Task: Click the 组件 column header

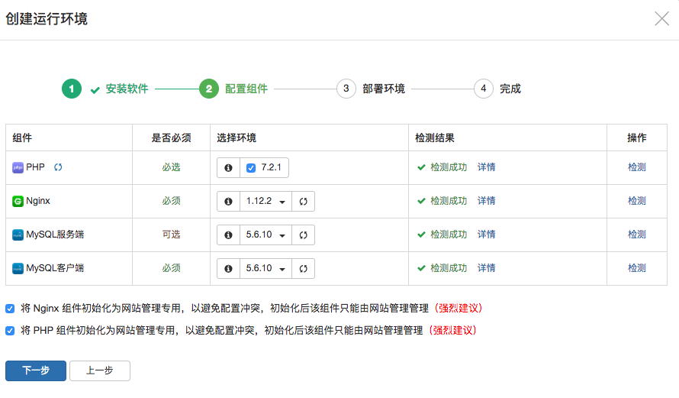Action: click(x=22, y=138)
